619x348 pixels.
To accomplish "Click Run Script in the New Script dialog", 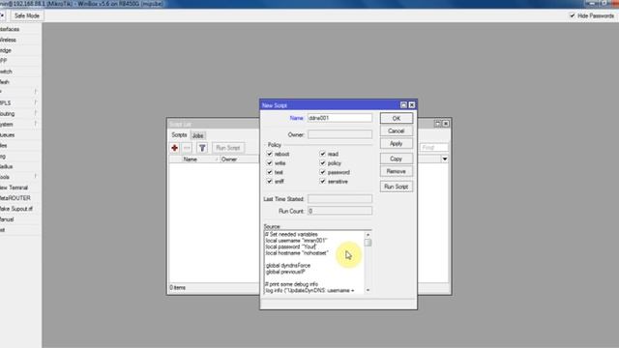I will coord(397,187).
